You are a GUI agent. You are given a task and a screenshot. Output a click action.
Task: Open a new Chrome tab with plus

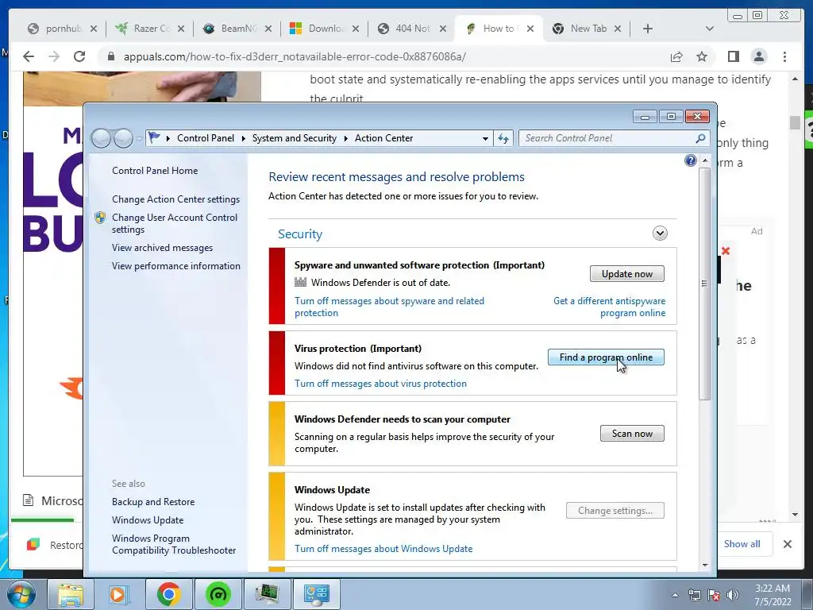click(647, 29)
